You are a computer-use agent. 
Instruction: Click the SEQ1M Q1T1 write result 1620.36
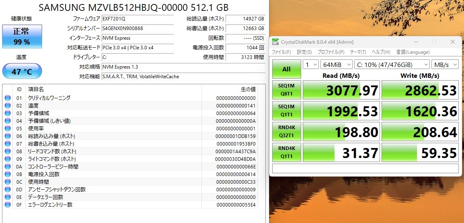420,111
